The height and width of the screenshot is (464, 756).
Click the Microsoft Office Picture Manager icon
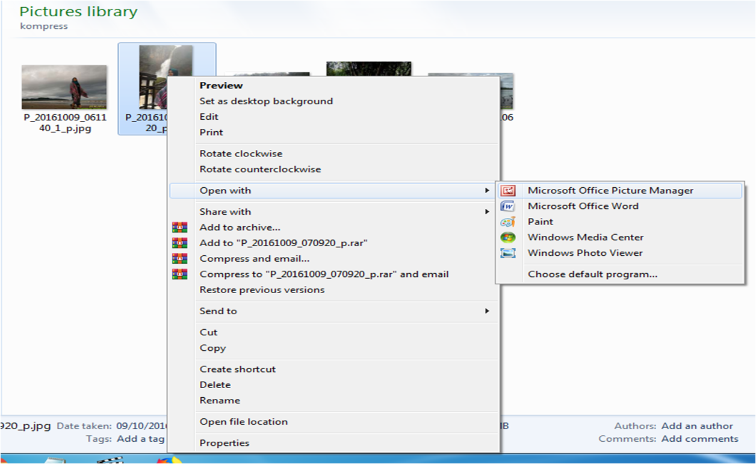point(508,191)
